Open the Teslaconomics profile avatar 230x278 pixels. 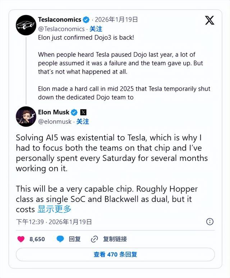26,25
